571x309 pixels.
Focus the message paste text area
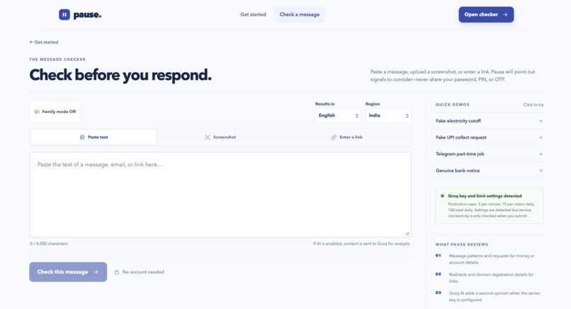coord(220,195)
